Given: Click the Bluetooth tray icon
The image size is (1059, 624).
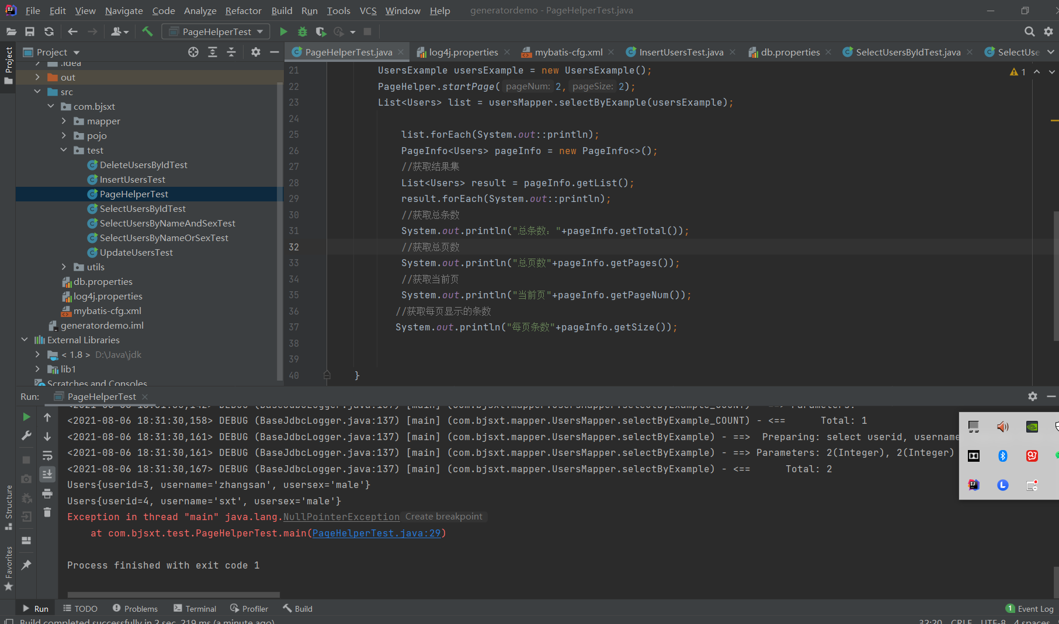Looking at the screenshot, I should [1003, 456].
